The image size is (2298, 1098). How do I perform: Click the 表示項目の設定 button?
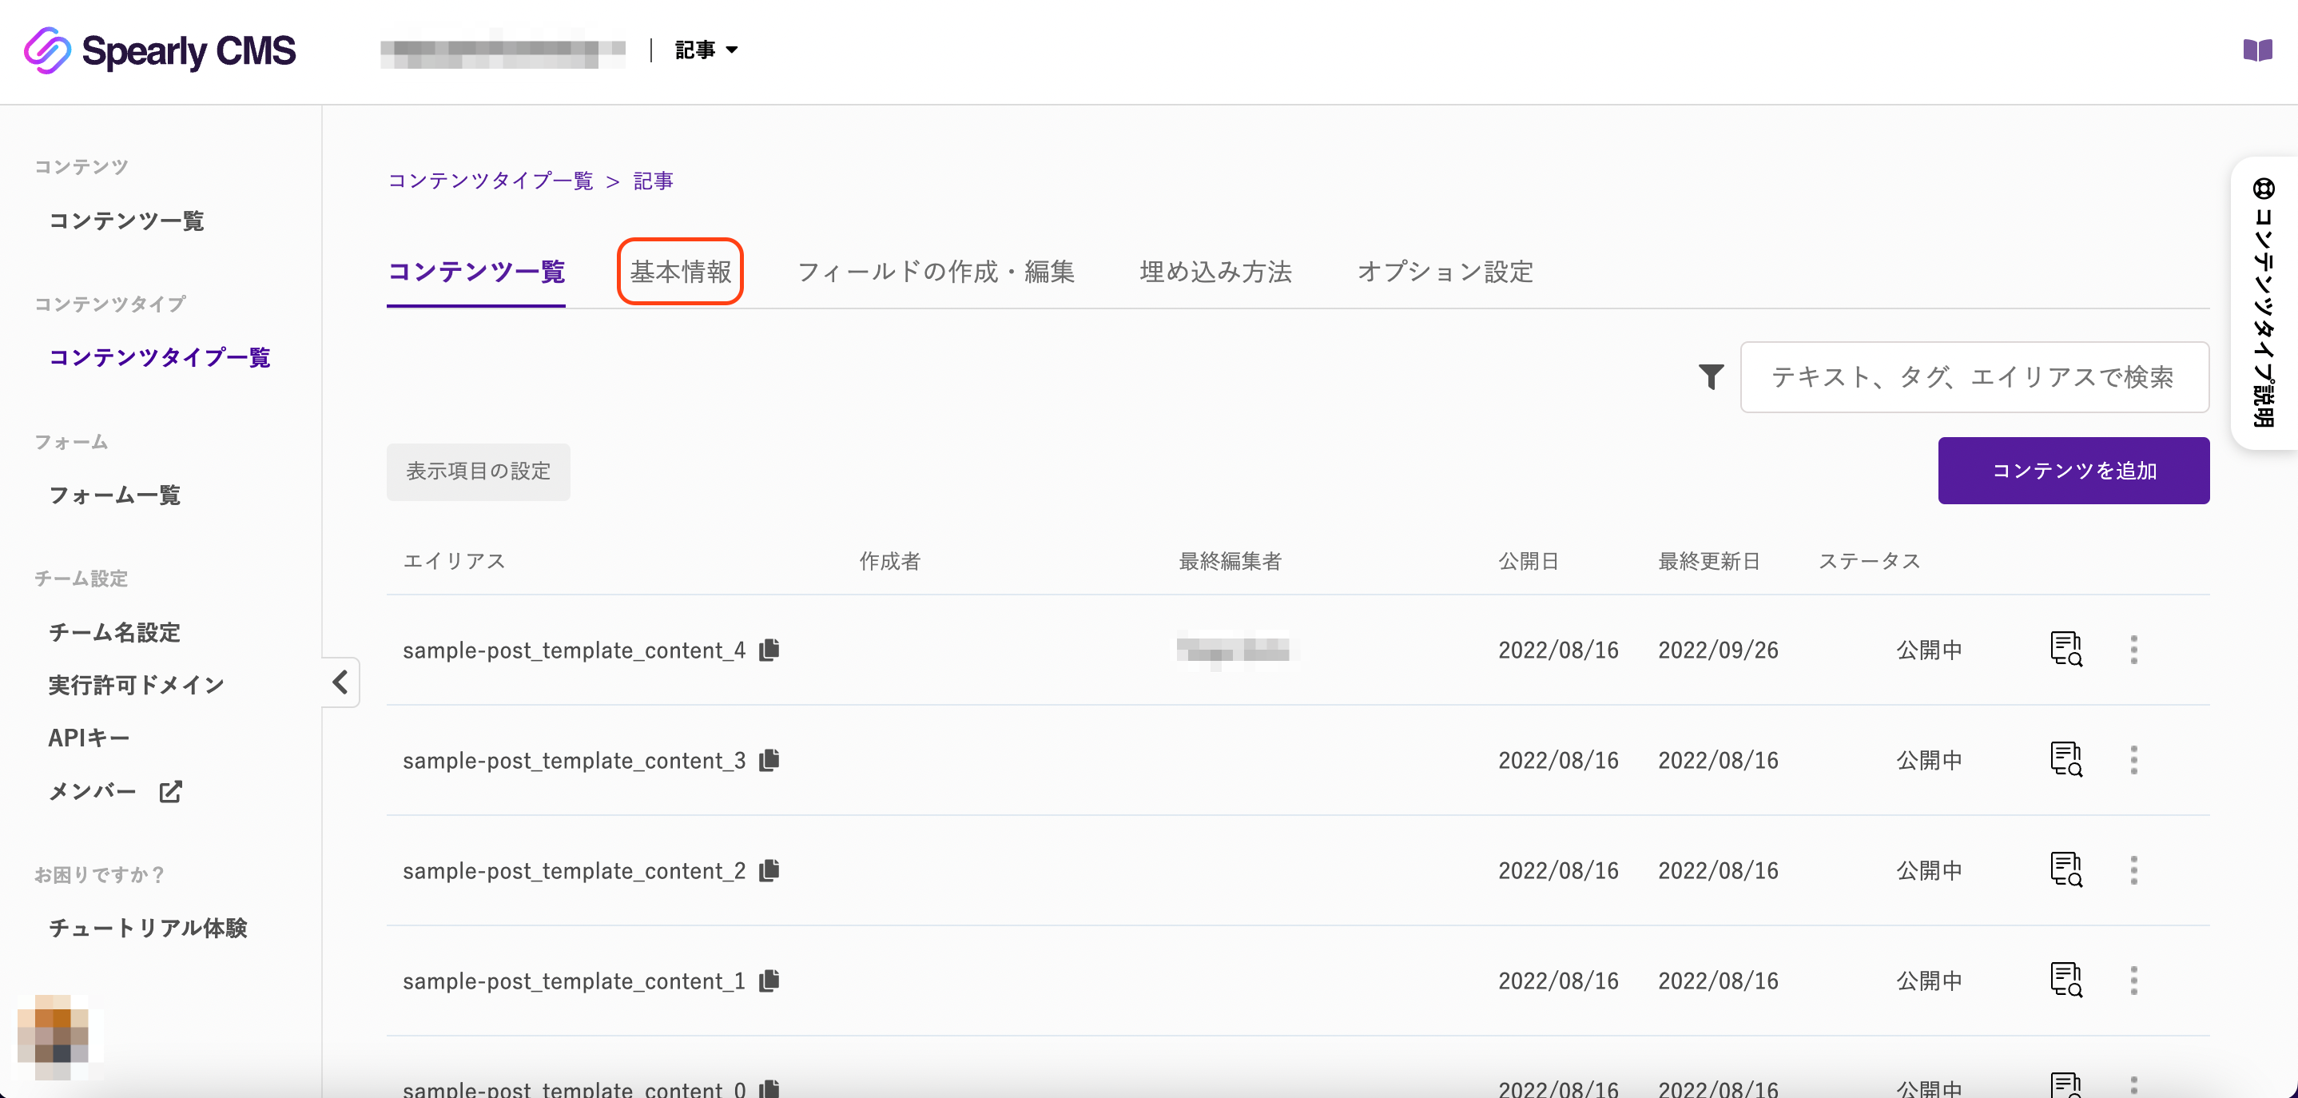[478, 471]
